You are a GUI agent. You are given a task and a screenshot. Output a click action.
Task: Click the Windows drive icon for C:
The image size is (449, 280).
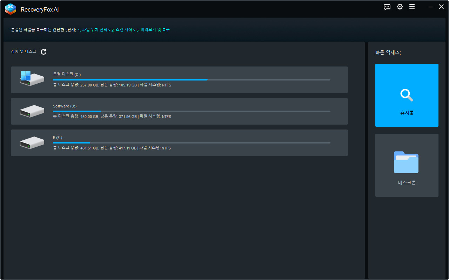pos(32,79)
